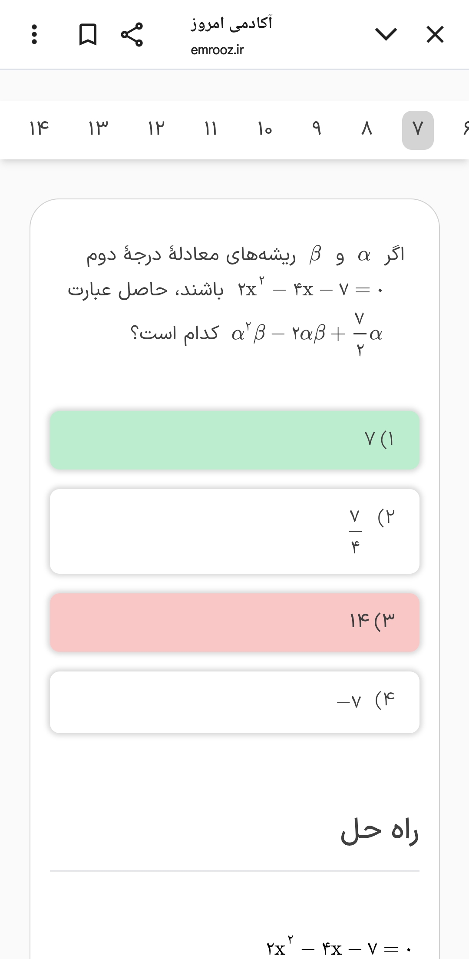Click the emrooz.ir site address

(217, 50)
